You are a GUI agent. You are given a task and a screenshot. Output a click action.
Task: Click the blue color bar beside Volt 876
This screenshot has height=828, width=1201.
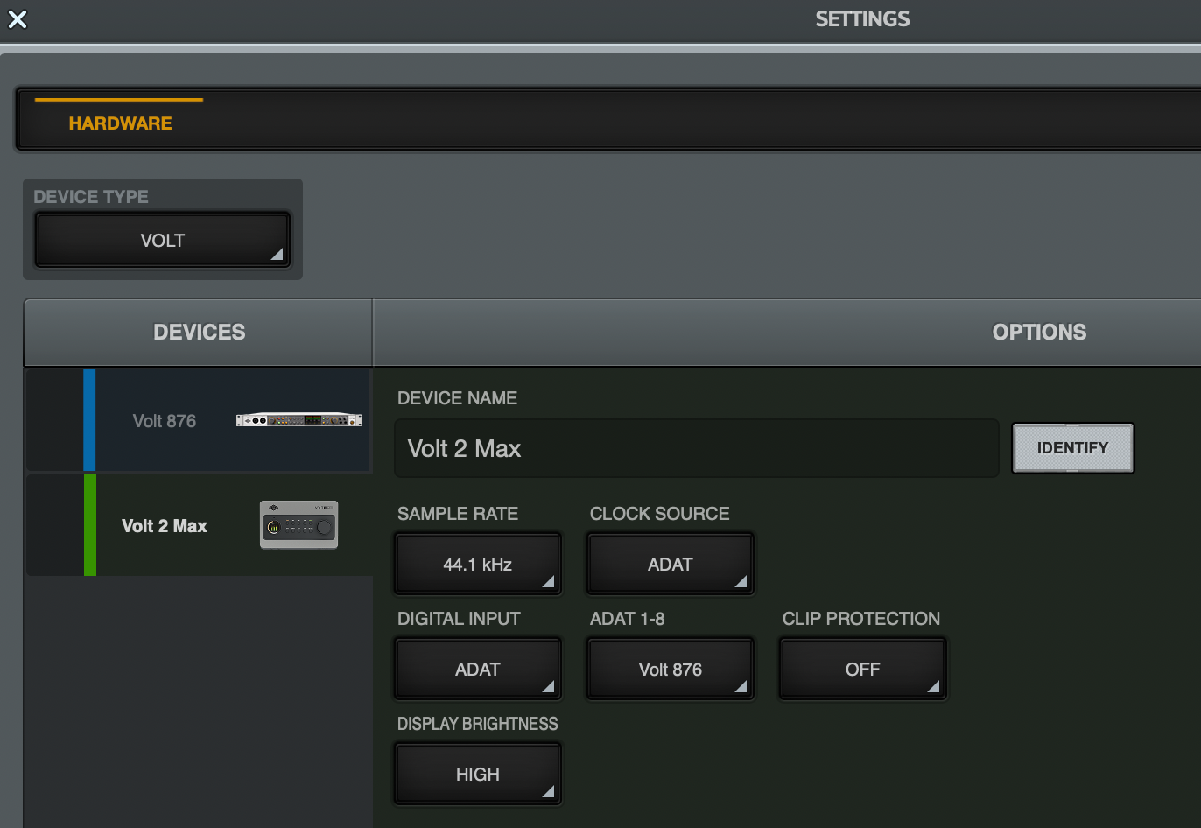[89, 420]
